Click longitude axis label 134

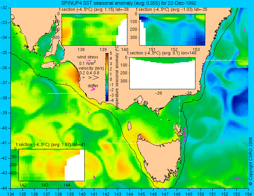[x=11, y=194]
